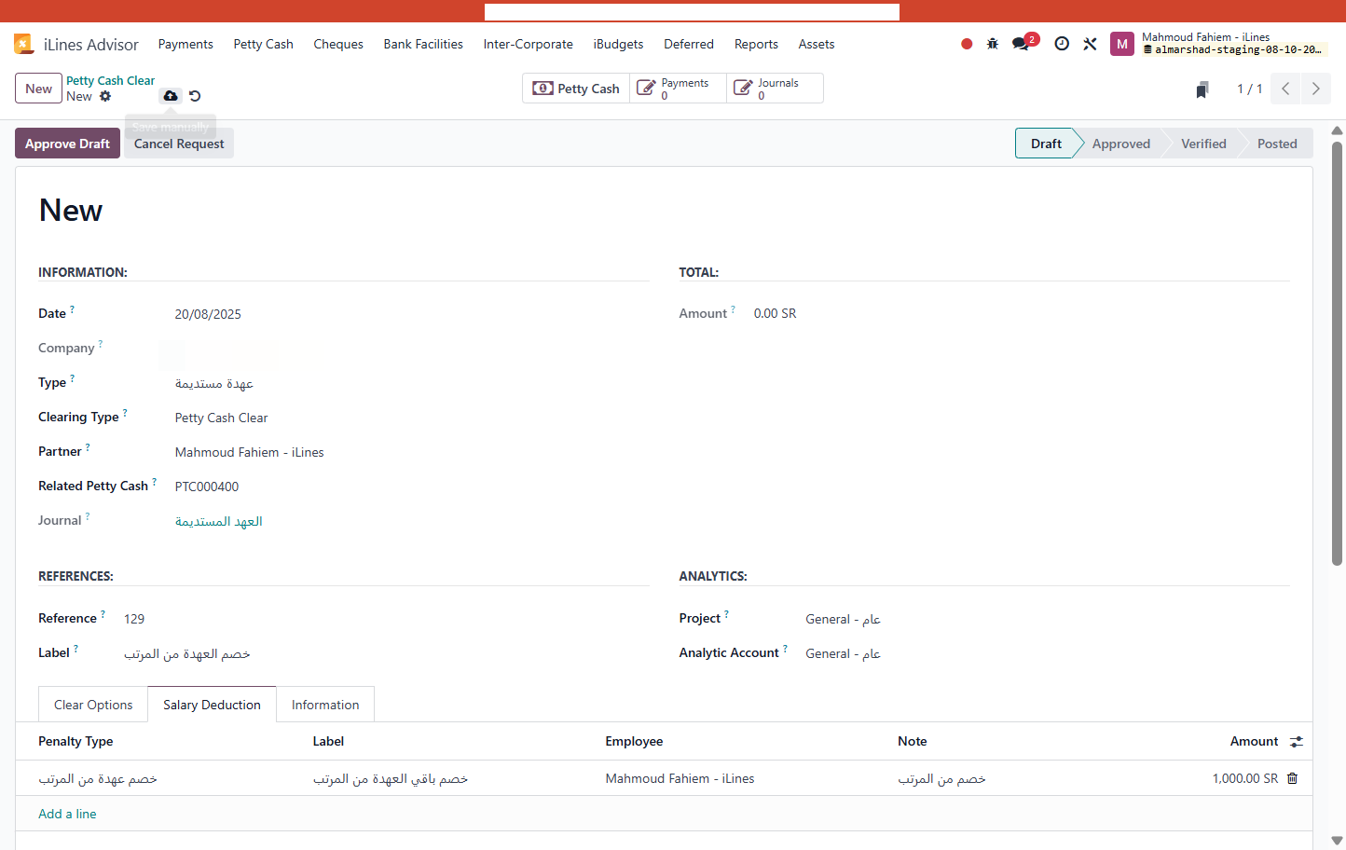The width and height of the screenshot is (1346, 850).
Task: Open the iLines Advisor app logo
Action: (23, 44)
